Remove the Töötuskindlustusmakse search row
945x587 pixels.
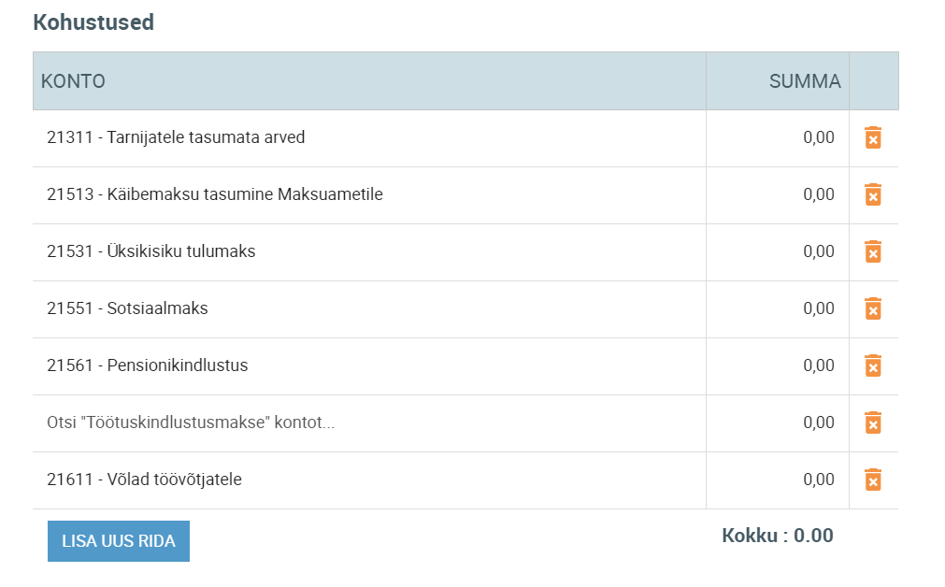(x=873, y=422)
